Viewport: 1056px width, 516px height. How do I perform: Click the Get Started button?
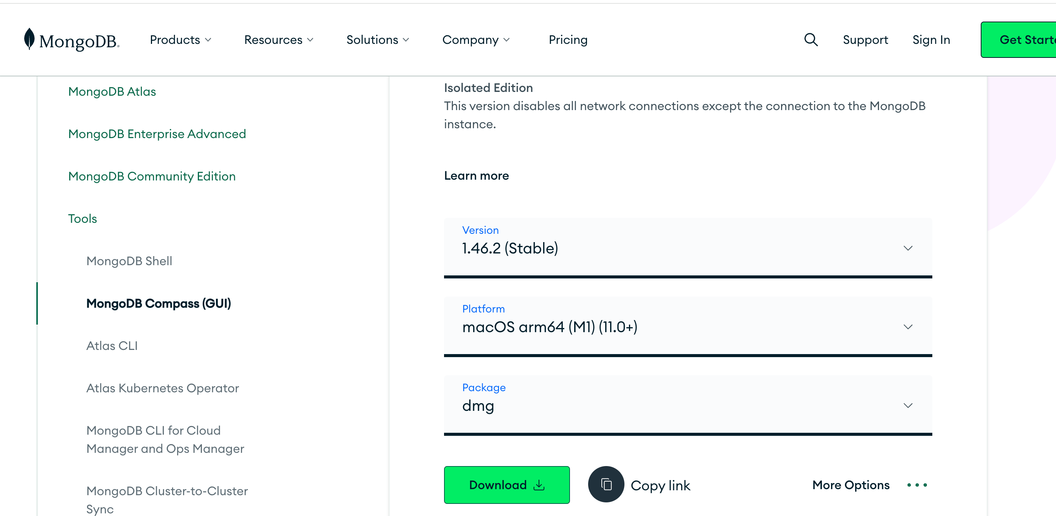(x=1018, y=40)
